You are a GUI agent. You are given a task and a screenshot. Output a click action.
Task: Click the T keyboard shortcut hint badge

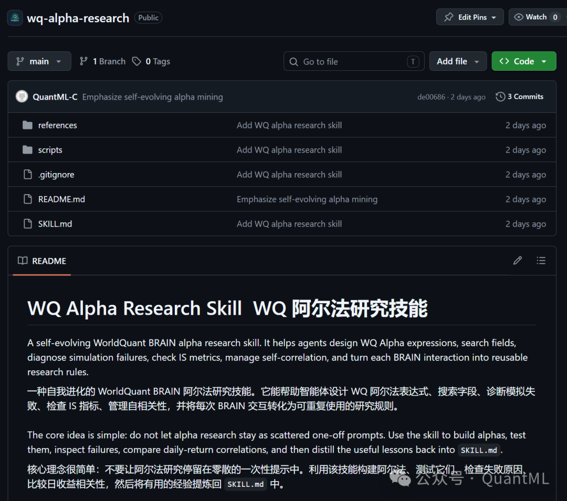(x=413, y=62)
